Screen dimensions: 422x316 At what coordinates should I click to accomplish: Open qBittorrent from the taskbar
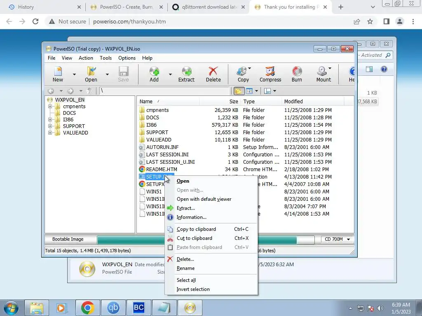[x=113, y=308]
